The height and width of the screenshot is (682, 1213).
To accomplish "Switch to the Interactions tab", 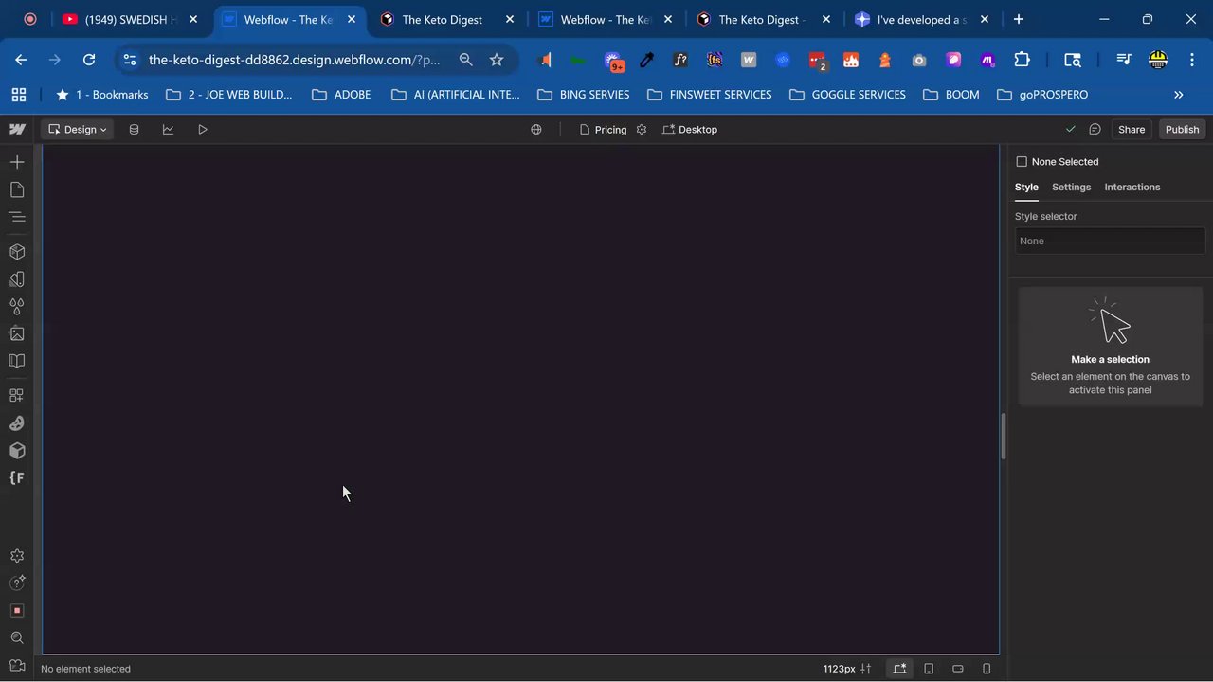I will pyautogui.click(x=1132, y=187).
